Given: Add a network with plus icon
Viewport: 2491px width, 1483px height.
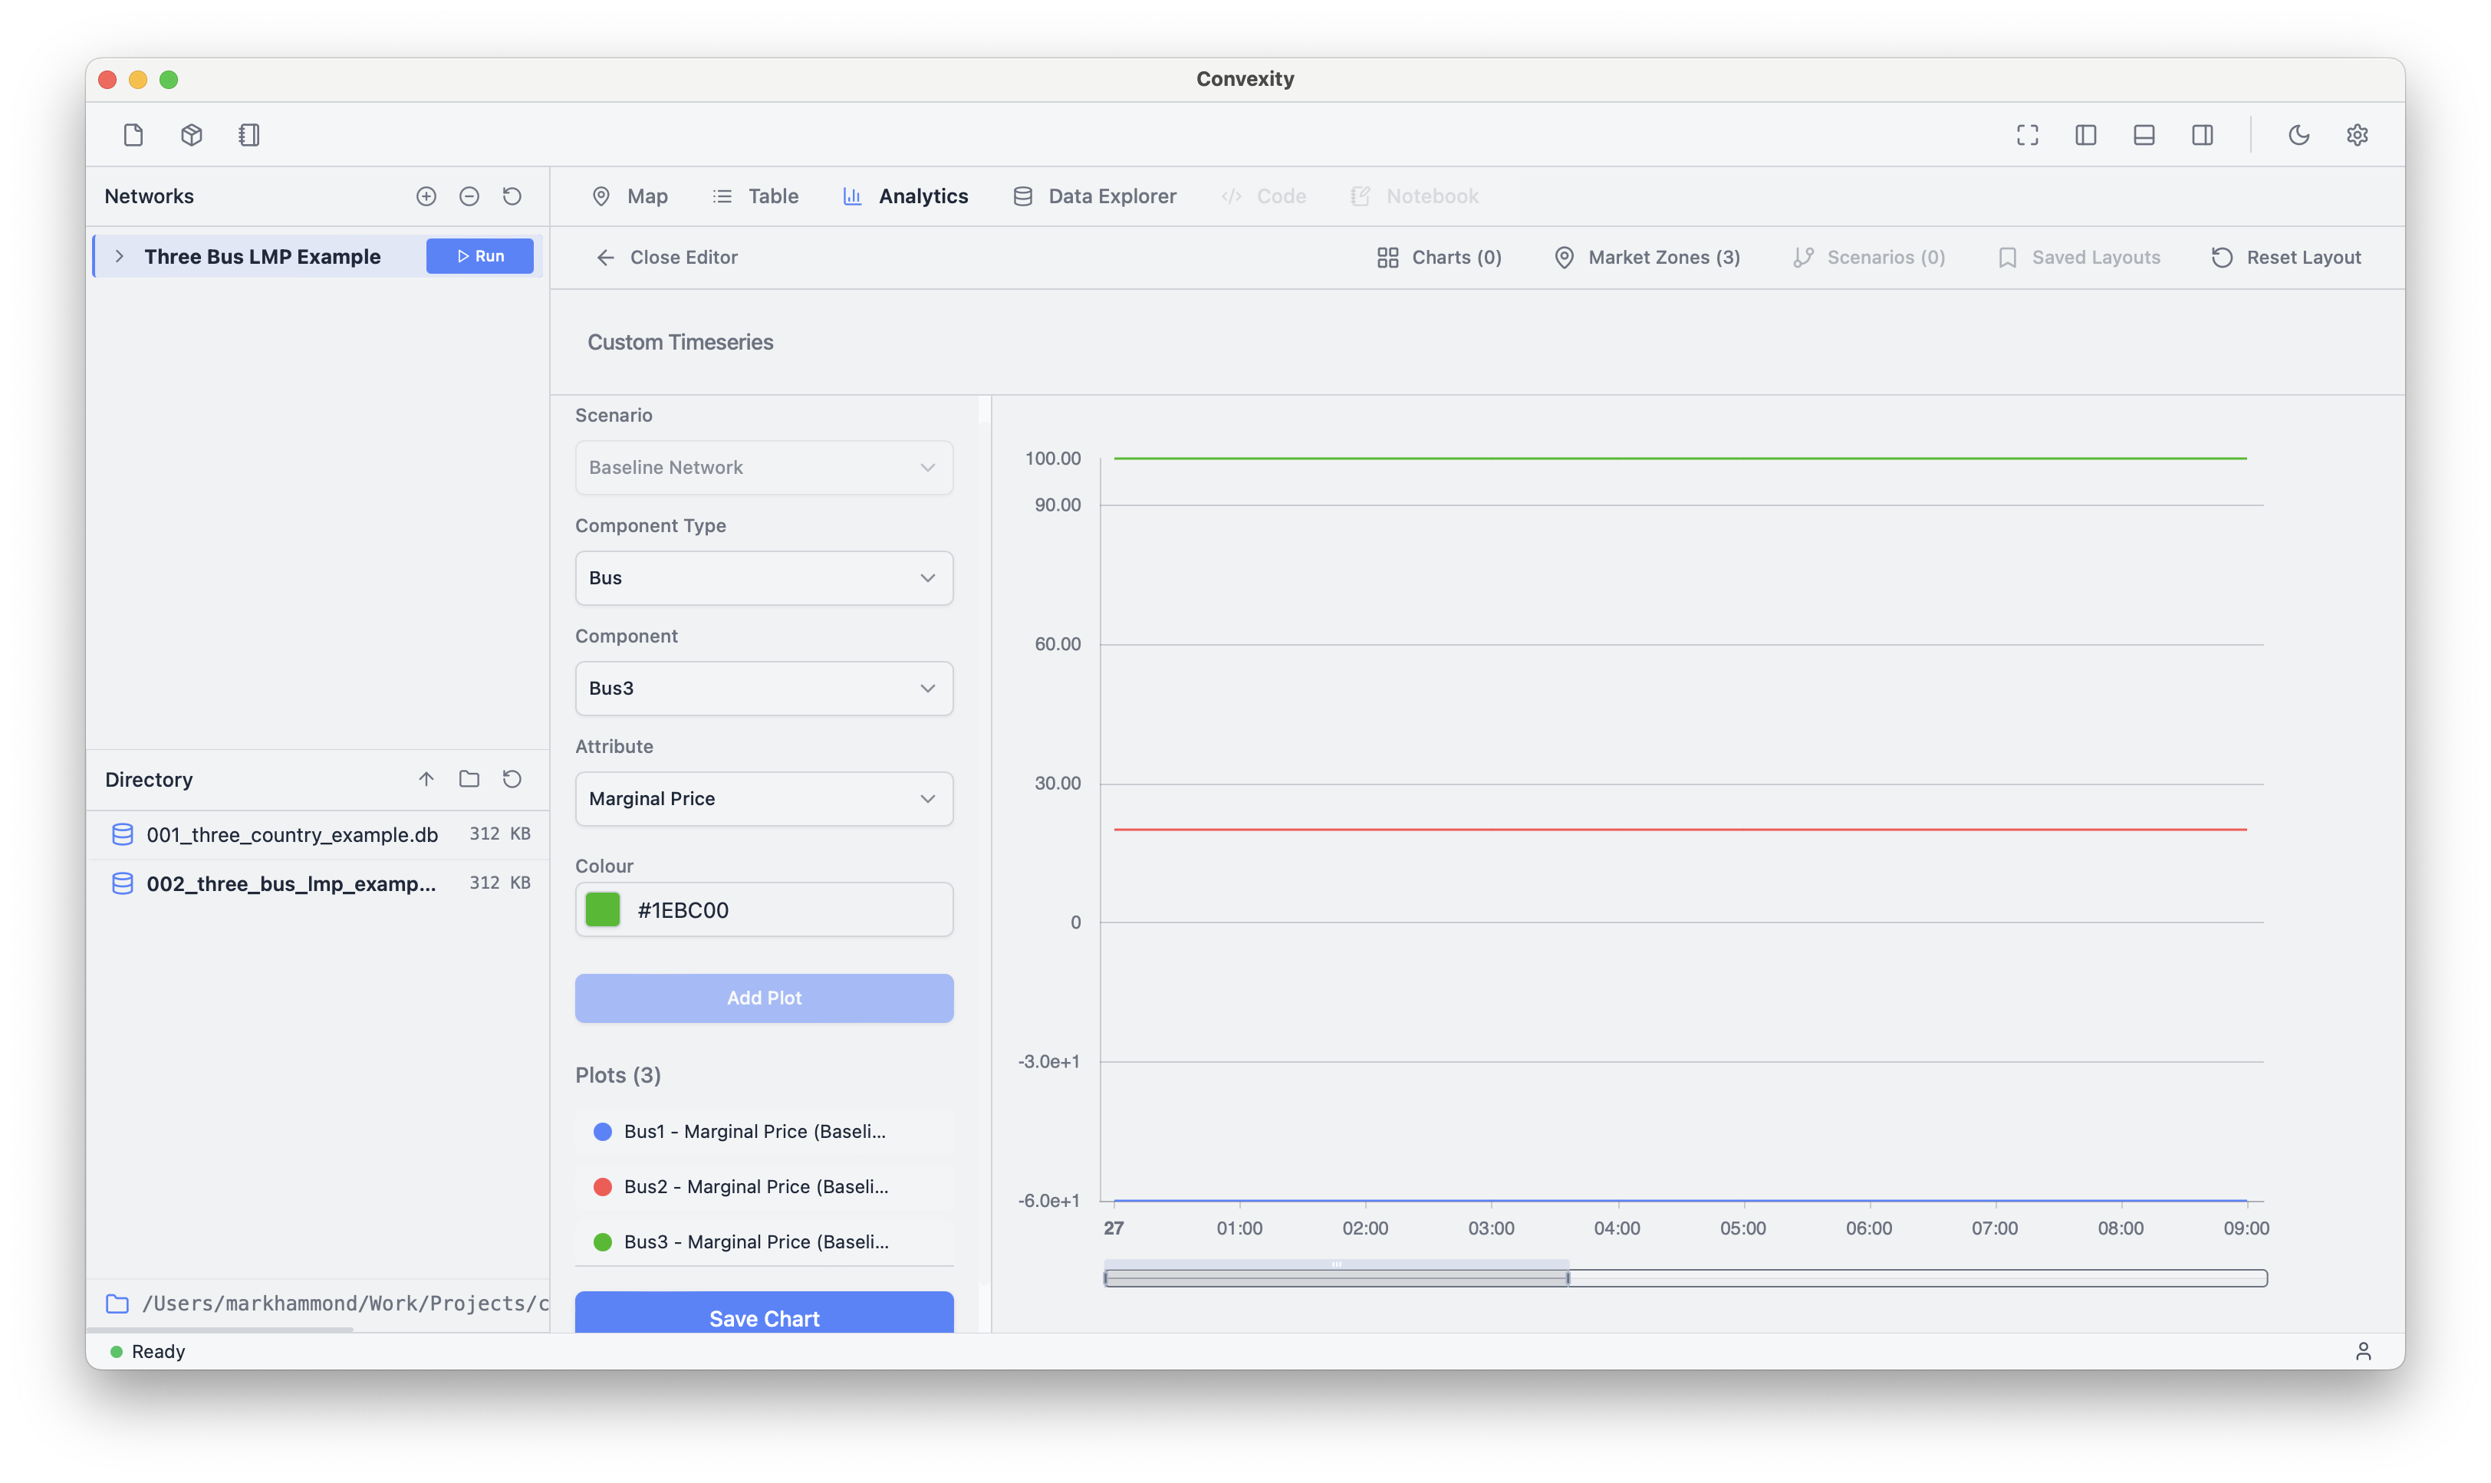Looking at the screenshot, I should [x=426, y=197].
